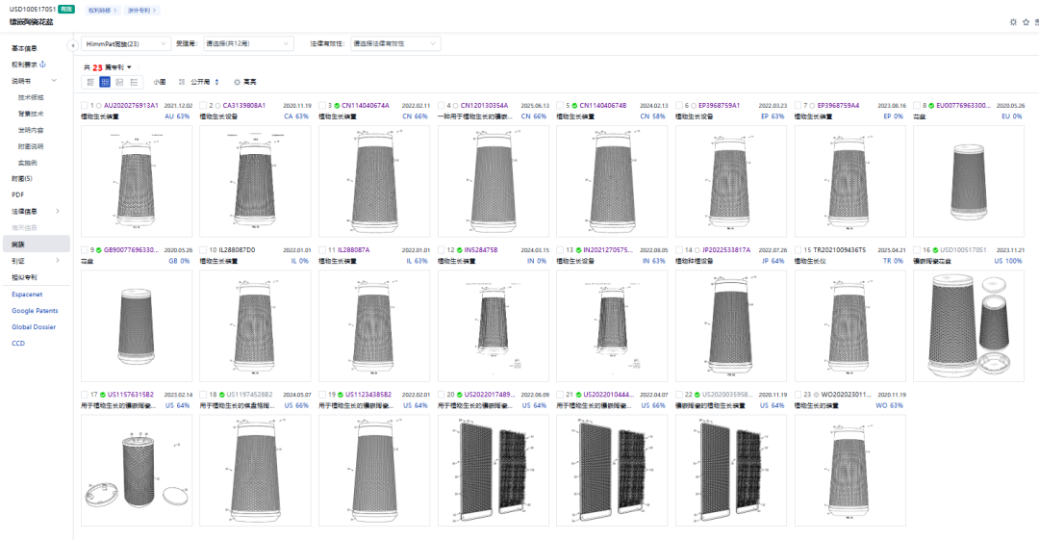Open drawing thumbnail of AU2020276913A1
This screenshot has height=540, width=1039.
click(x=137, y=181)
